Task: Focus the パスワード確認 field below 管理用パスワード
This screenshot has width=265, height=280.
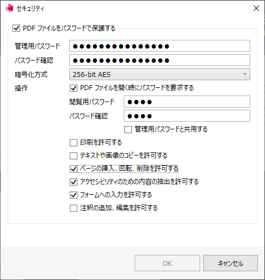Action: tap(160, 60)
